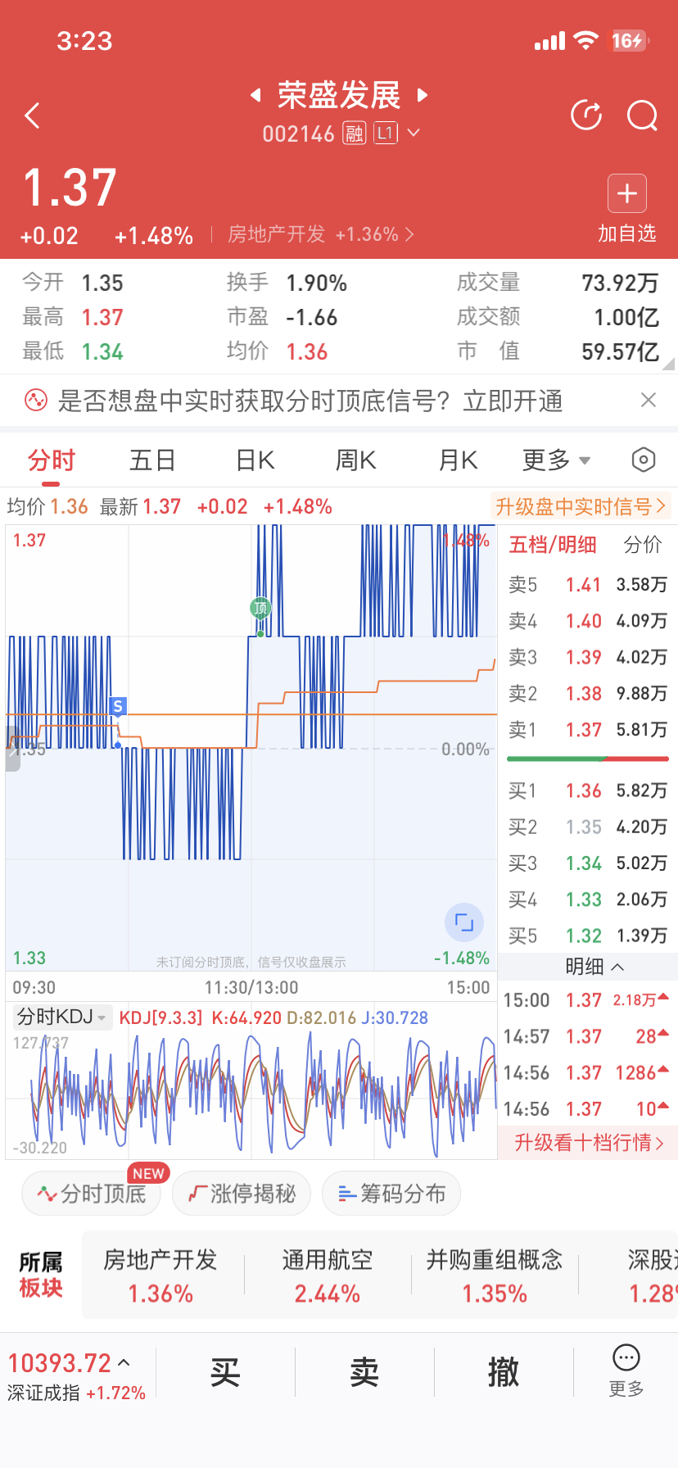
Task: Select the 五日 chart tab
Action: [x=153, y=460]
